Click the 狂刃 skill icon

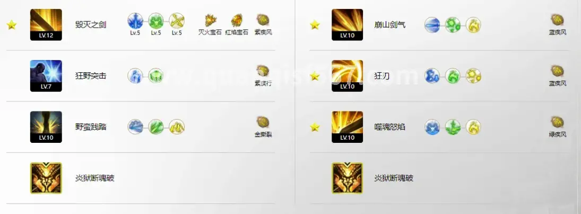point(347,75)
